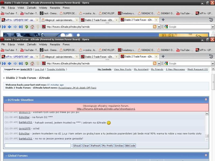Open a new tab with the front window's plus button

tap(163, 57)
